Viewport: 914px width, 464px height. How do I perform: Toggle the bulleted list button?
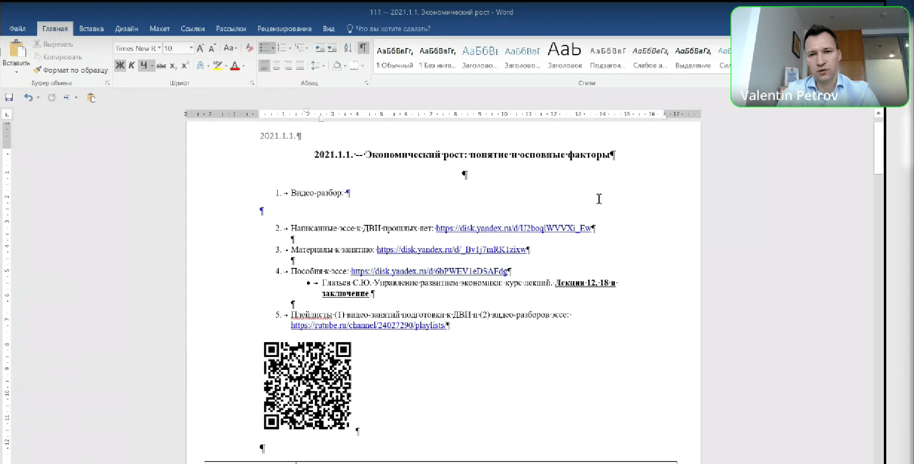click(265, 48)
